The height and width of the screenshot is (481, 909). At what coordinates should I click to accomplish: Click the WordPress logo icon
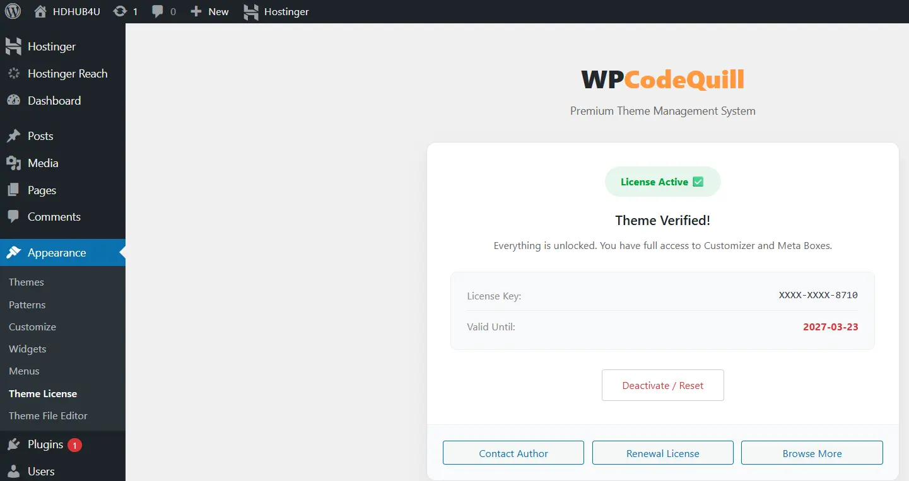tap(13, 11)
